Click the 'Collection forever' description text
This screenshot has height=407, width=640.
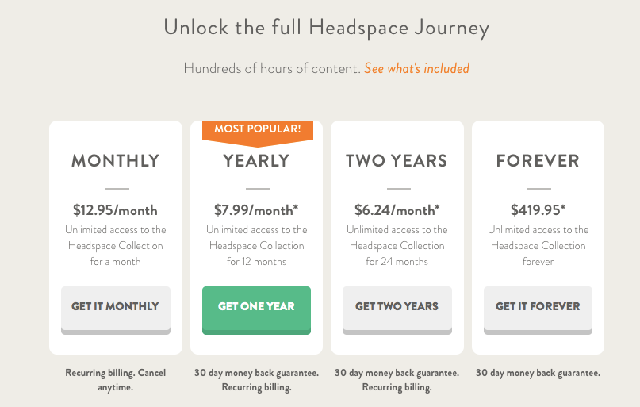pyautogui.click(x=538, y=253)
